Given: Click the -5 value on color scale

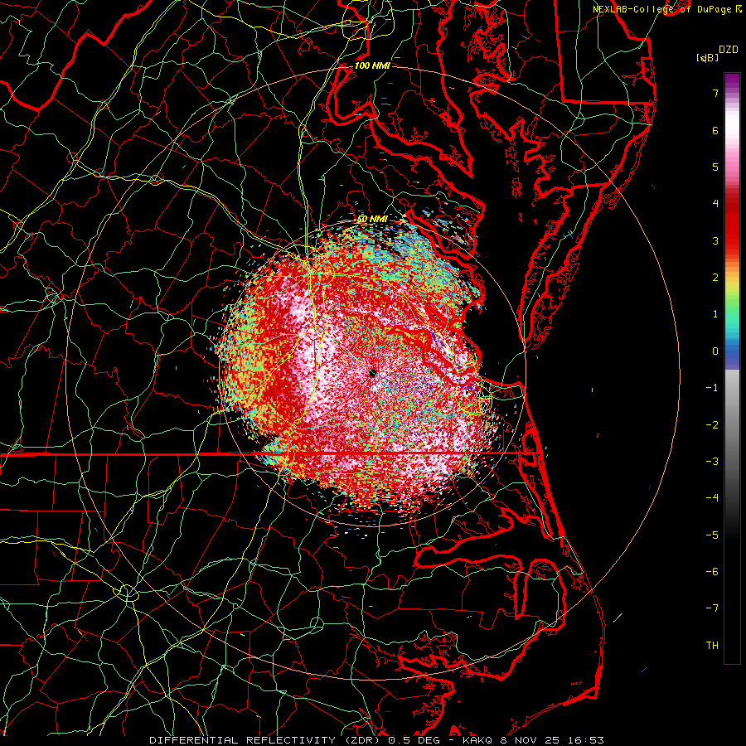Looking at the screenshot, I should (x=712, y=535).
